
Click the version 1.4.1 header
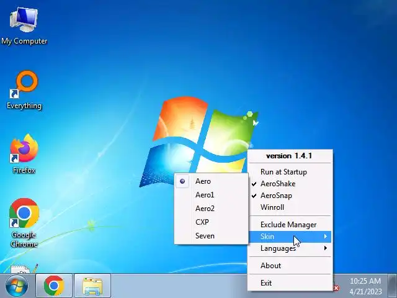(x=289, y=156)
